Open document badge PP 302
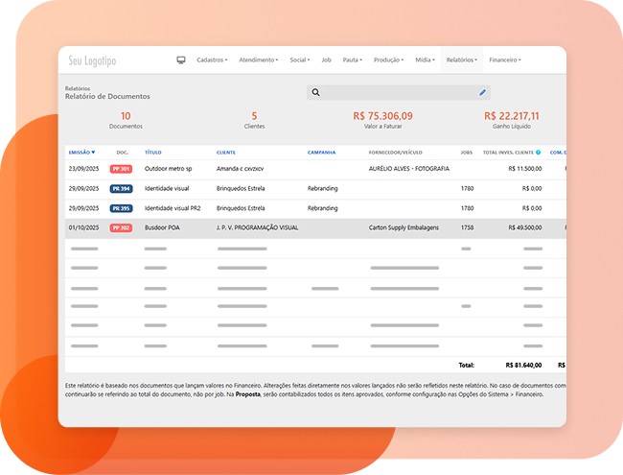Viewport: 623px width, 475px height. [x=121, y=228]
